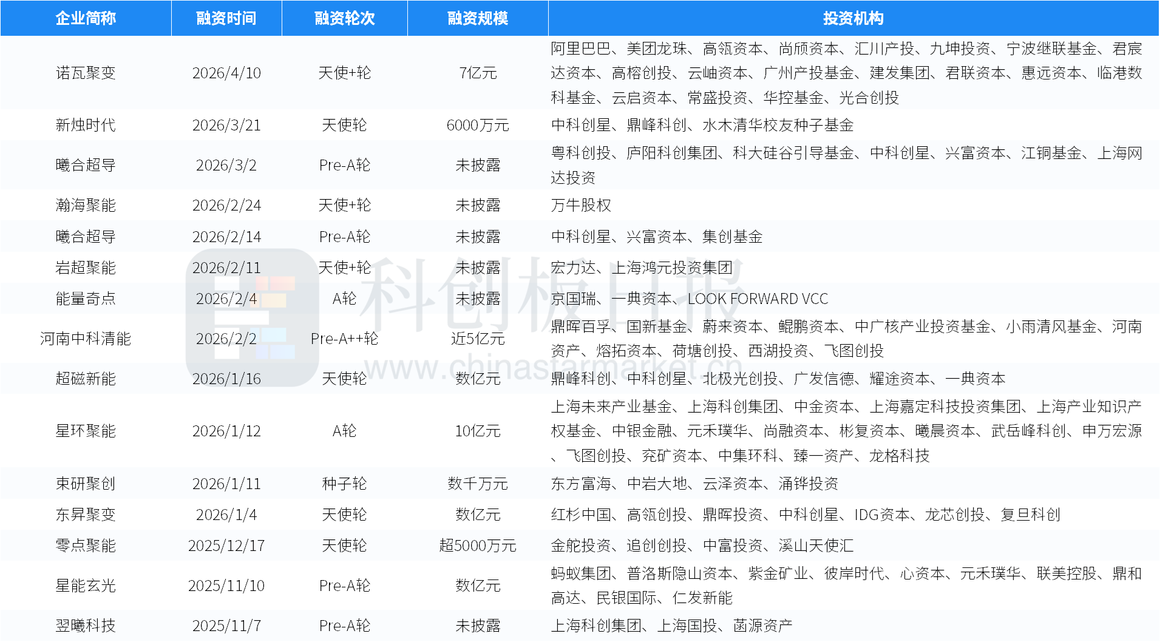Click the date 2026/2/14
The image size is (1160, 642).
226,237
